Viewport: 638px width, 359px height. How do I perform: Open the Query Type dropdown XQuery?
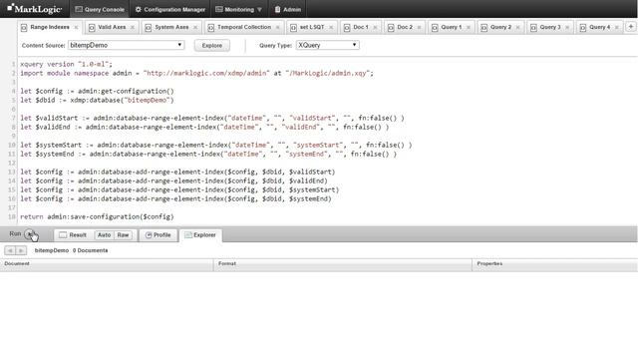point(328,45)
